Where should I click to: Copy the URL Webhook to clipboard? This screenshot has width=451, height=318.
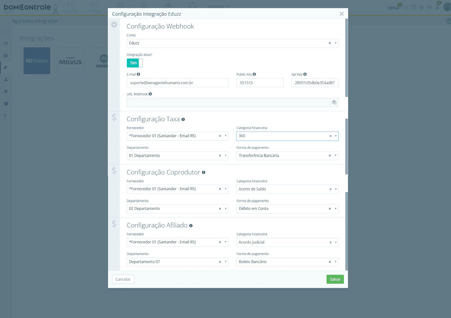tap(334, 102)
